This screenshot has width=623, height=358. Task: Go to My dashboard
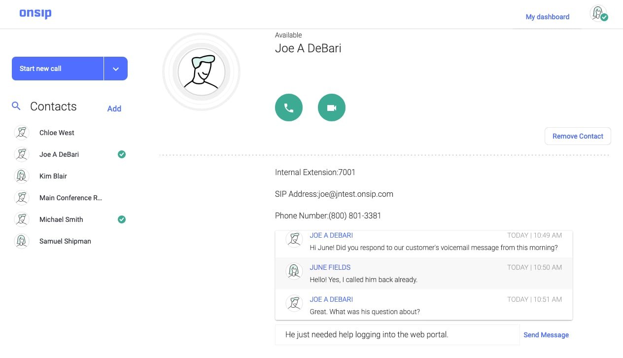tap(547, 17)
